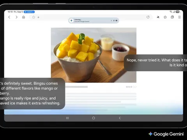Click the address bar field
This screenshot has height=140, width=187.
[x=91, y=17]
